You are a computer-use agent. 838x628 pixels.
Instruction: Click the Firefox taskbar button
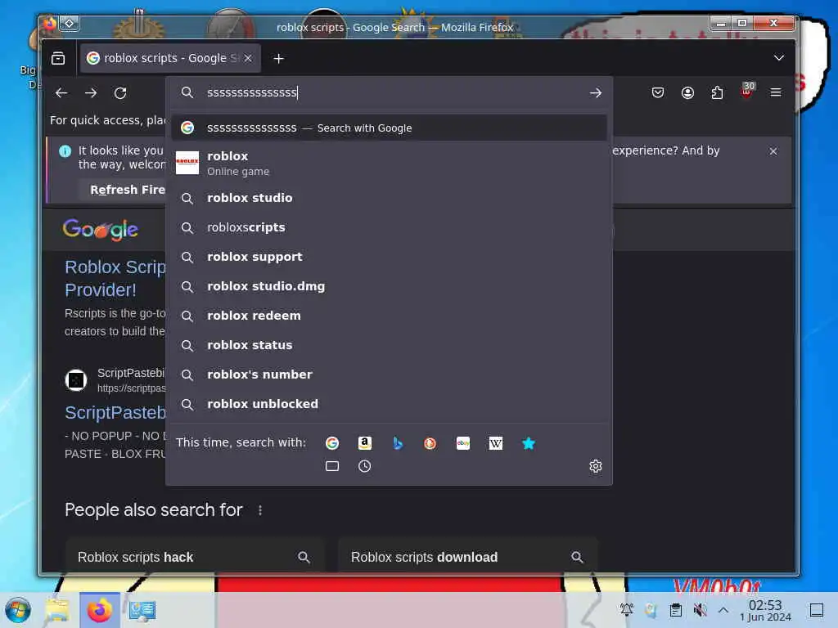tap(99, 610)
